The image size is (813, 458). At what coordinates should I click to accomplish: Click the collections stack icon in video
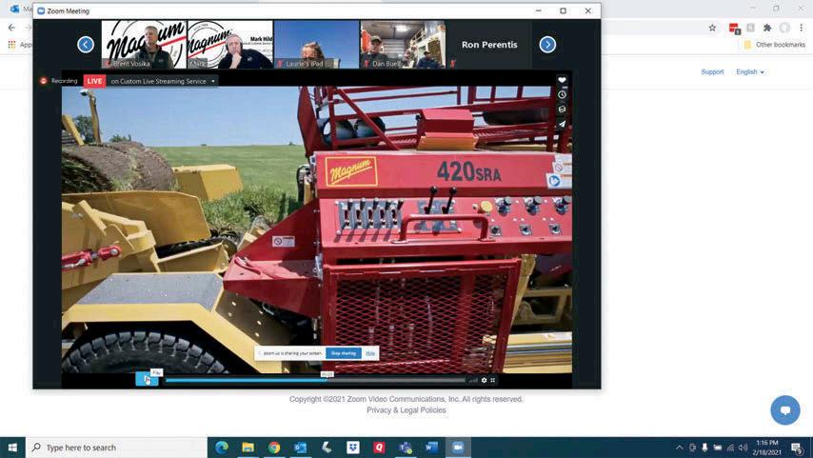point(562,109)
